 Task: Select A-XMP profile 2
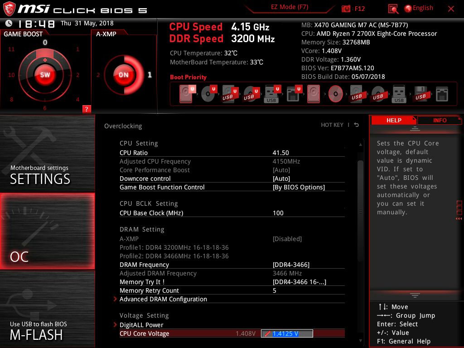98,75
